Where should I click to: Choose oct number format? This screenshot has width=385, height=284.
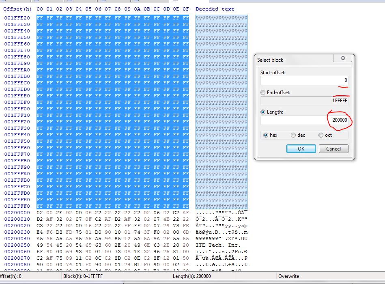pos(320,135)
